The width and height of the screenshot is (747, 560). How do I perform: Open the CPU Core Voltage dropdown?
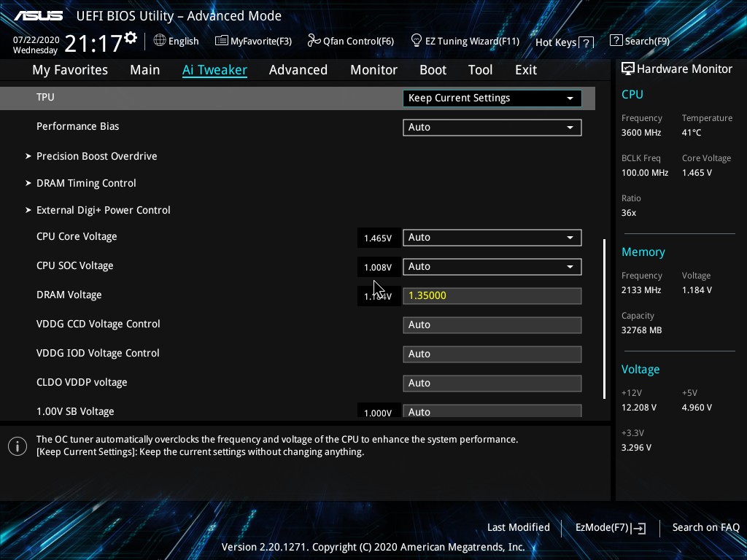tap(492, 238)
